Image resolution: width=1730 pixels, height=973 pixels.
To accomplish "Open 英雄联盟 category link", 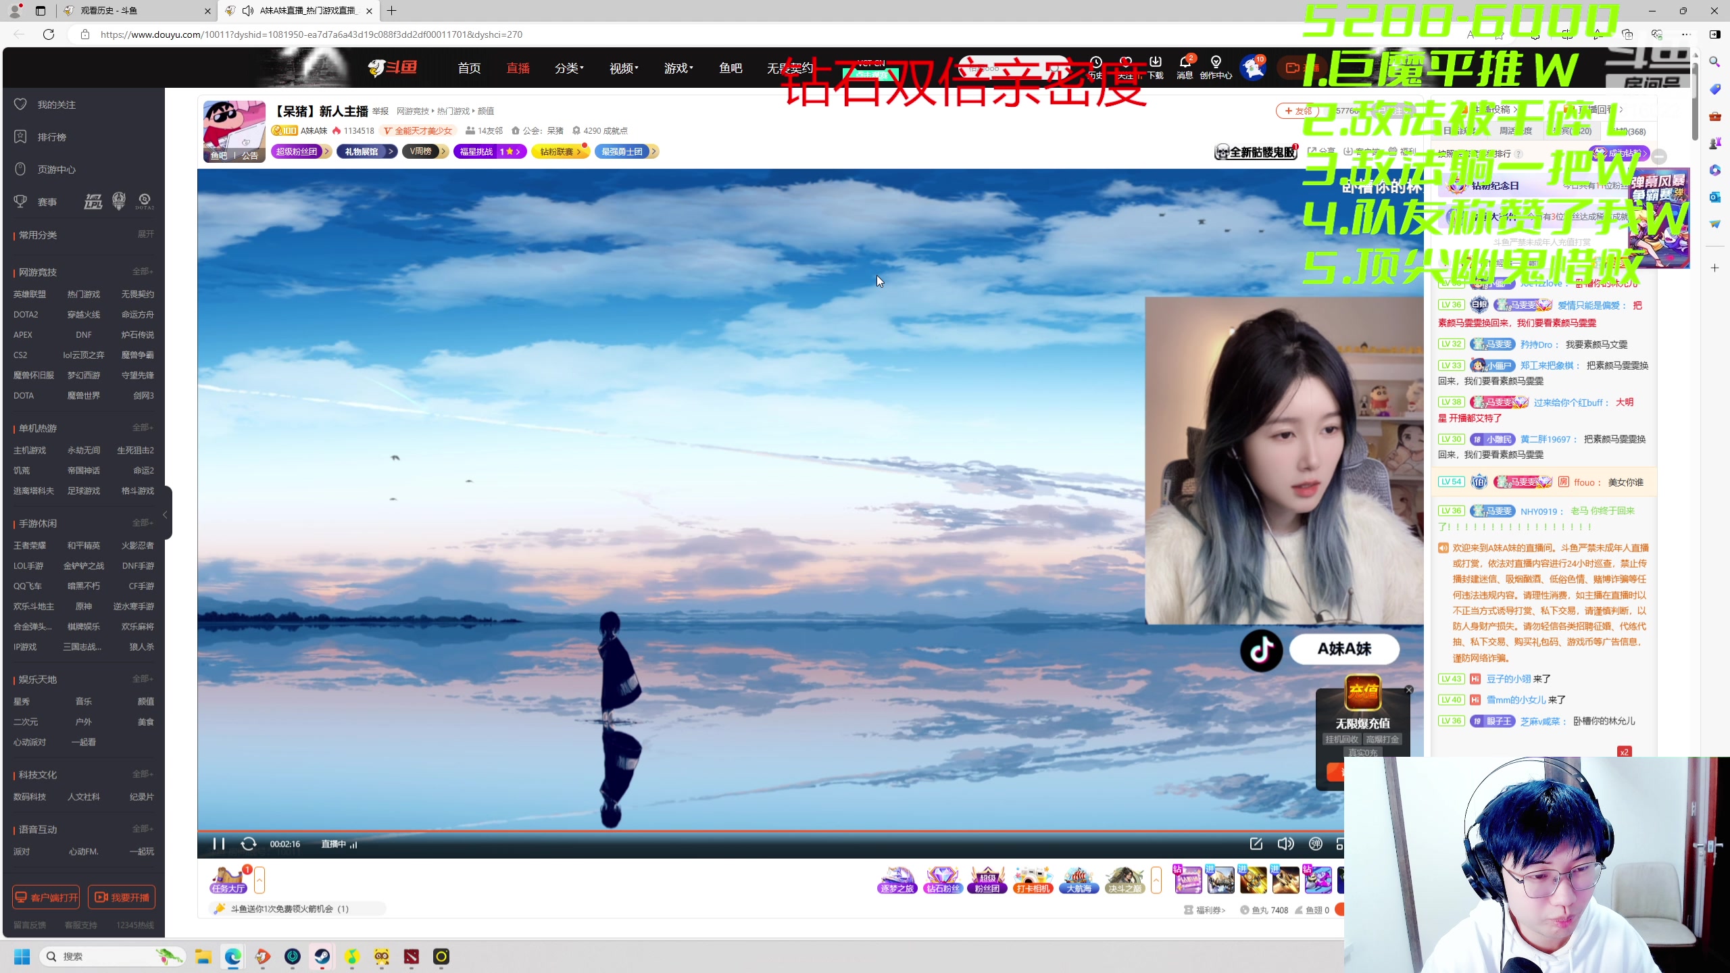I will 30,295.
